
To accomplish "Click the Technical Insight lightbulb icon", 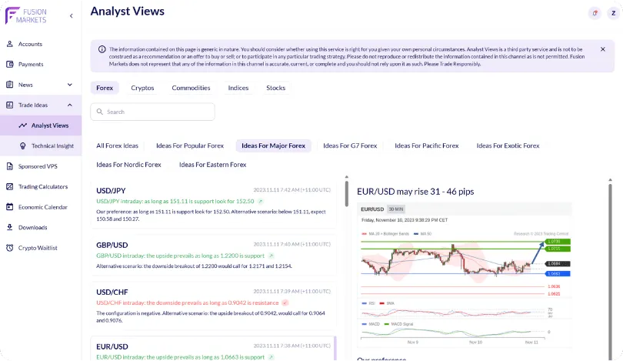I will tap(23, 146).
